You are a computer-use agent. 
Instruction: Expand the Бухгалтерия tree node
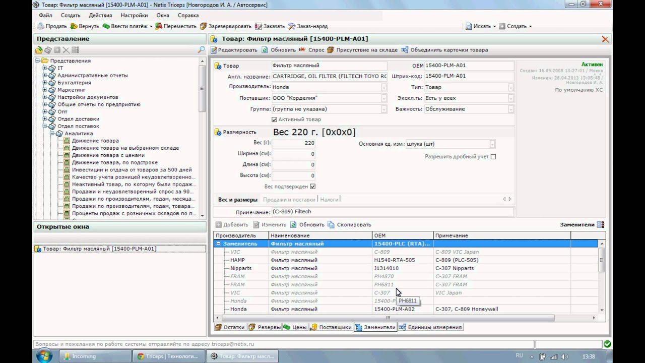pos(45,83)
